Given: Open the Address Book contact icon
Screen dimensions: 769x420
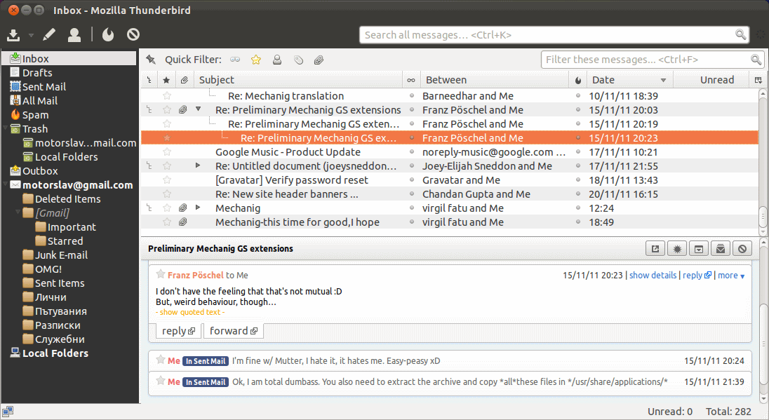Looking at the screenshot, I should tap(74, 35).
